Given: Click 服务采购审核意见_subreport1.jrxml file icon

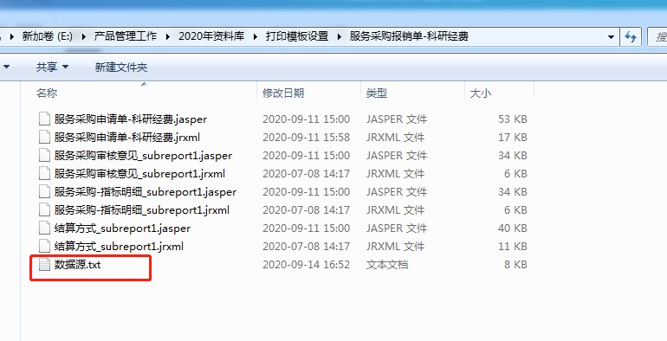Looking at the screenshot, I should click(x=44, y=173).
